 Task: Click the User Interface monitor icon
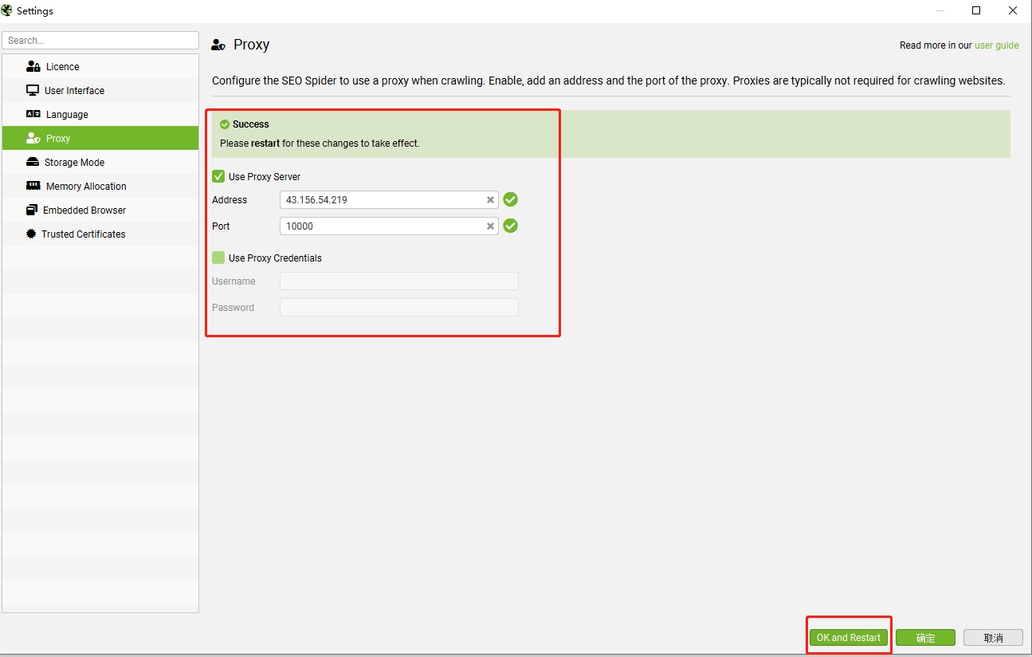tap(33, 91)
